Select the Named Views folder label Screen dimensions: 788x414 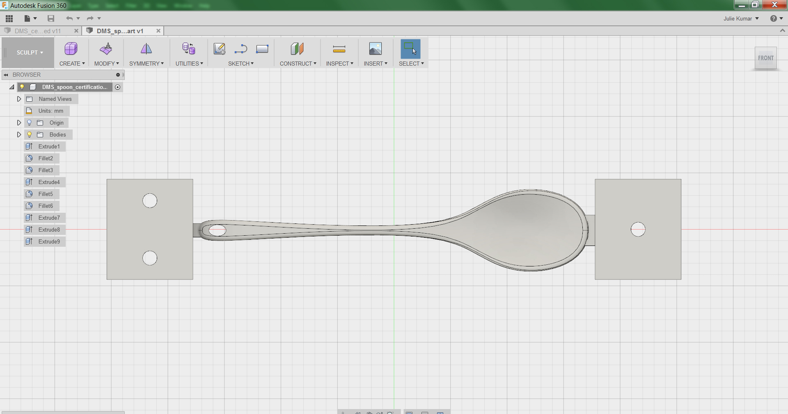tap(55, 99)
